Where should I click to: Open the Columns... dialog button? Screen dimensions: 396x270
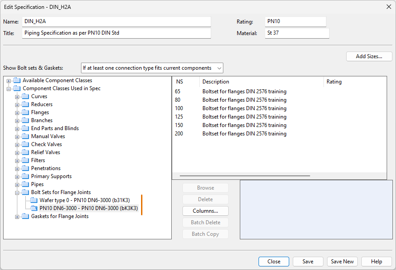coord(205,211)
